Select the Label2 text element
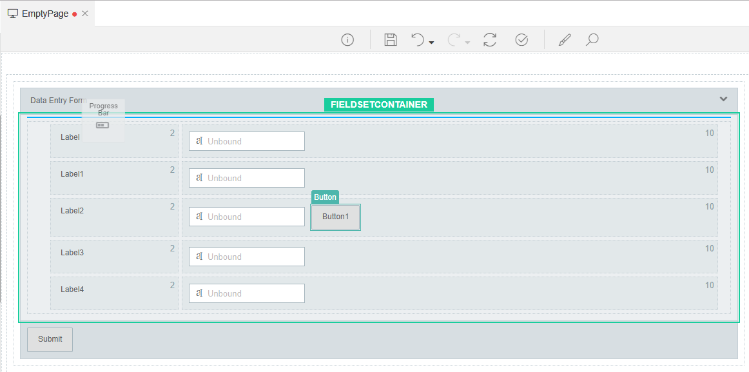749x372 pixels. (72, 211)
